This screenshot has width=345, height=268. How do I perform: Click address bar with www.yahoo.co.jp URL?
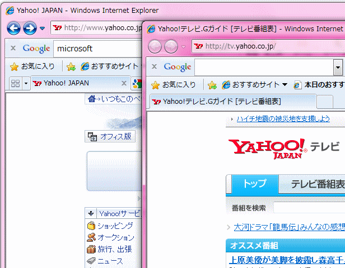click(96, 28)
